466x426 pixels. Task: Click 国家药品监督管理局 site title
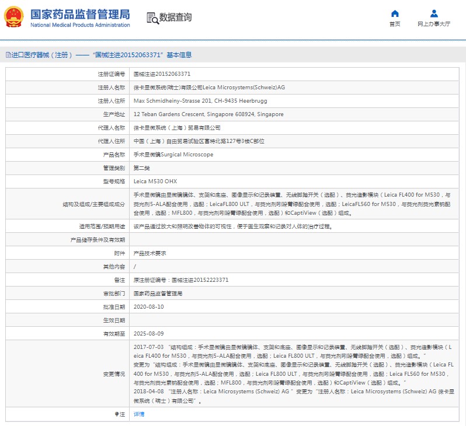[80, 14]
